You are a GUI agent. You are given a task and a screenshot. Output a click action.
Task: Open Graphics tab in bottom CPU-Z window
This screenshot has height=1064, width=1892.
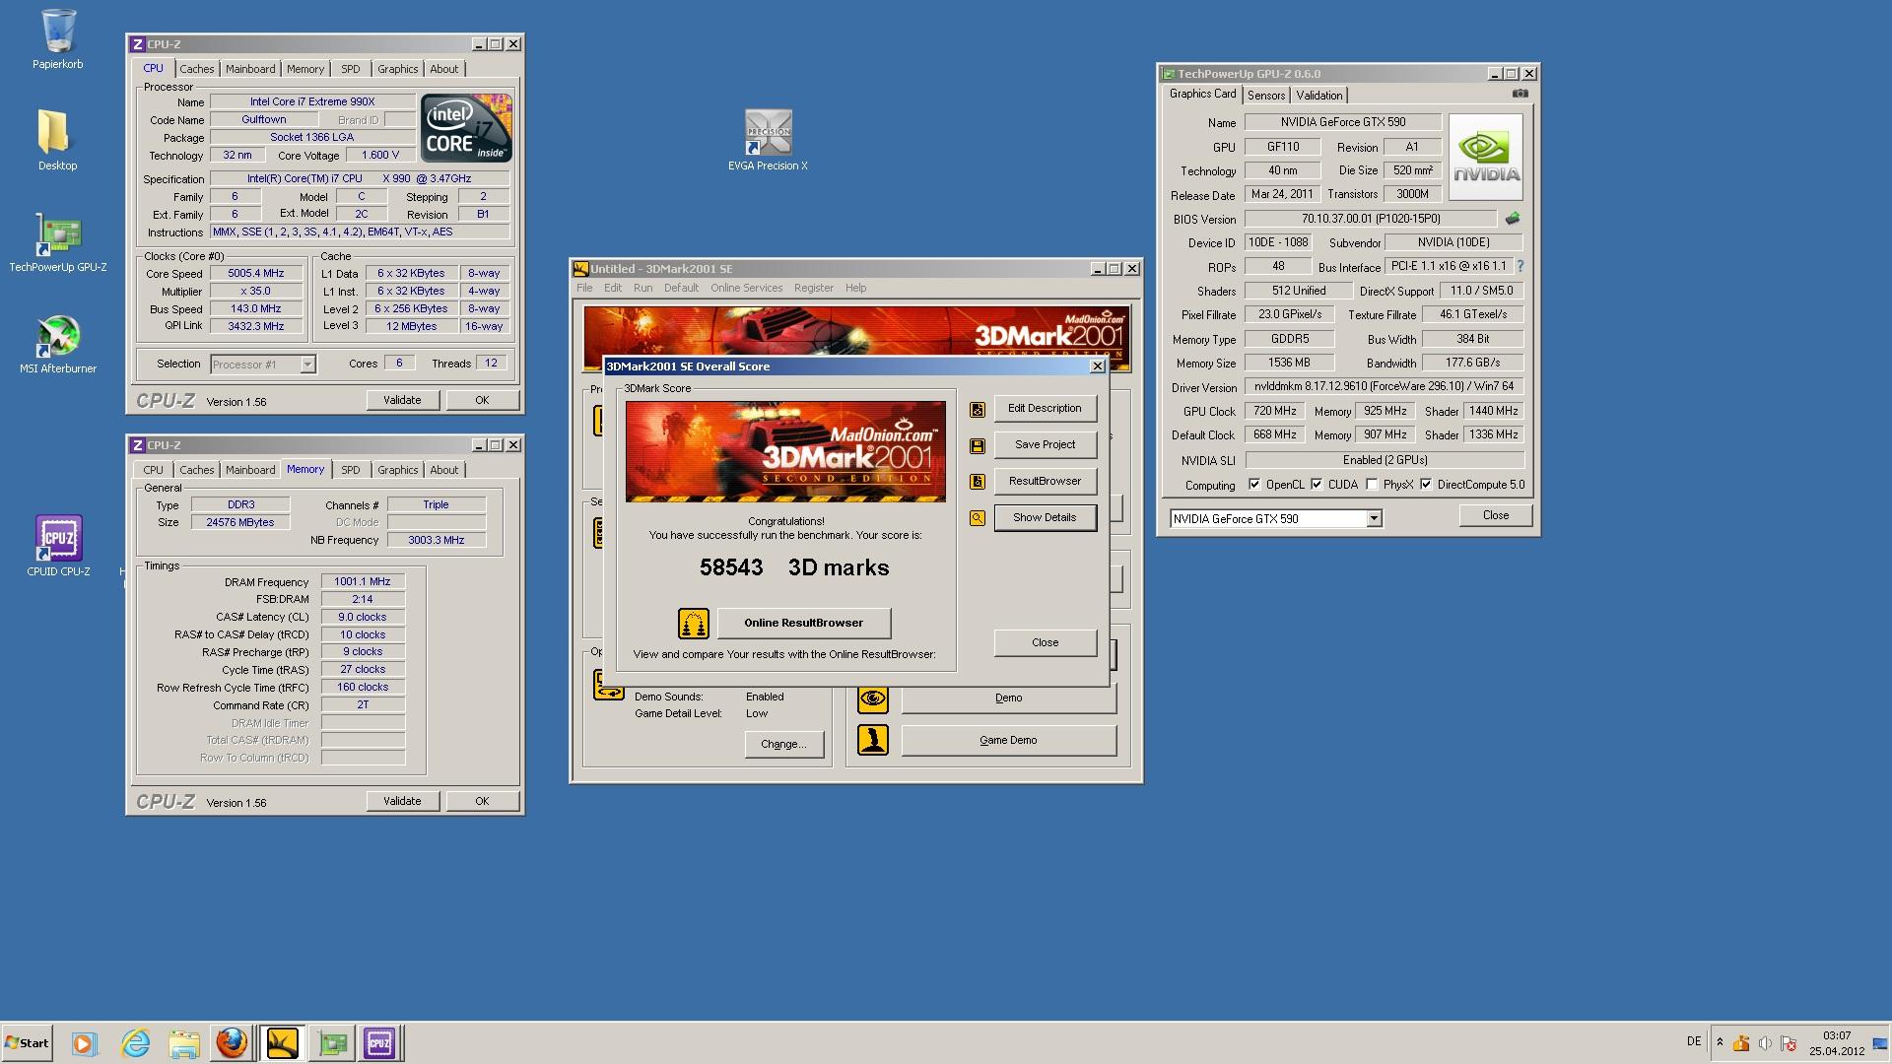[x=398, y=470]
